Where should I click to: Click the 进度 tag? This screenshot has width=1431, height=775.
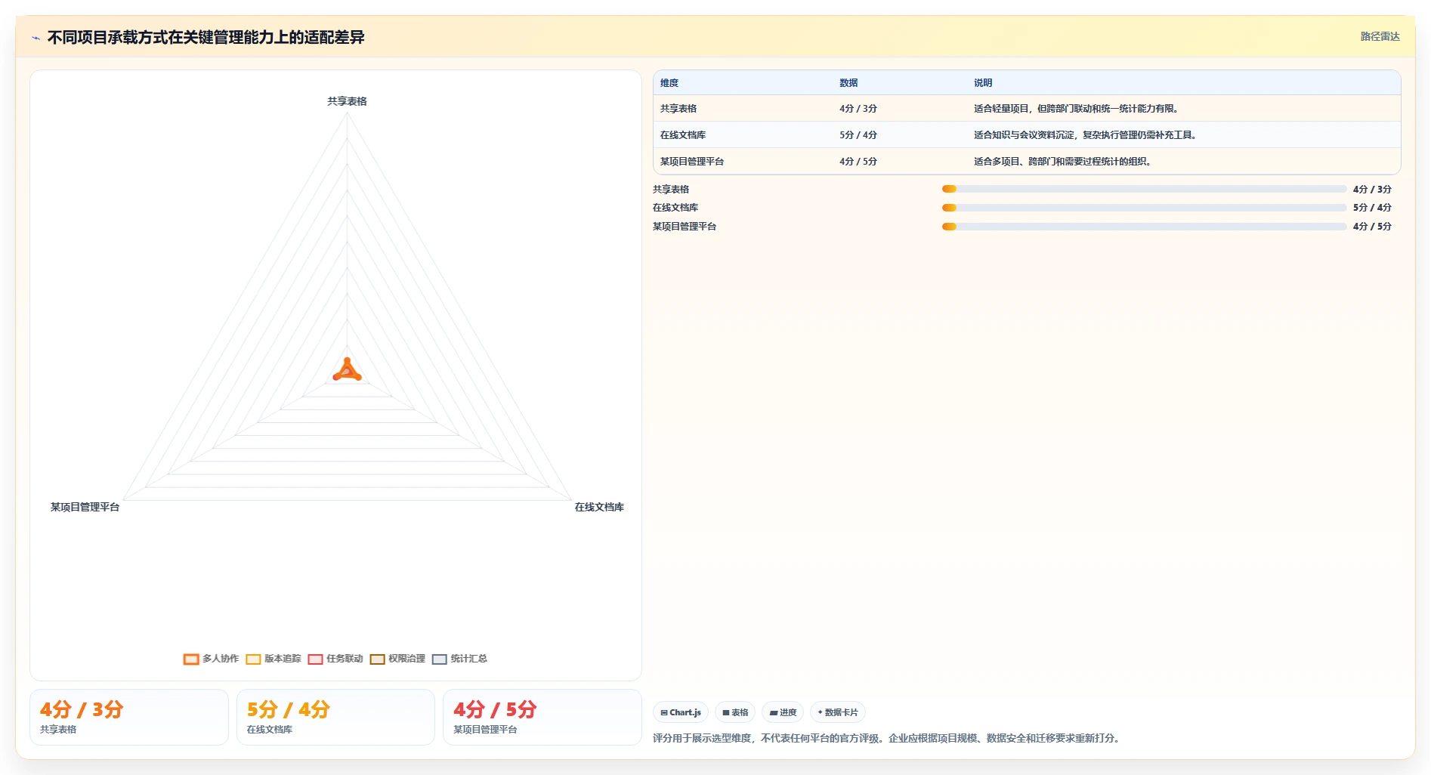click(783, 712)
